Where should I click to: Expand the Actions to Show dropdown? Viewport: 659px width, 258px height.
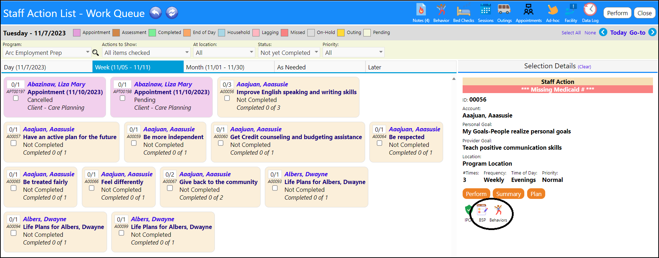(x=146, y=53)
